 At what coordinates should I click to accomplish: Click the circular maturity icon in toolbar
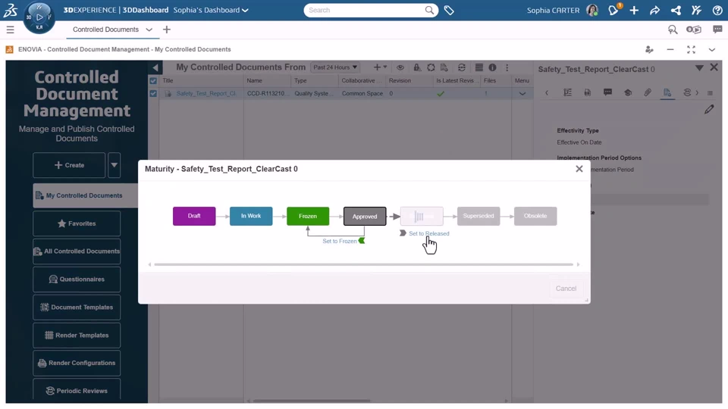tap(431, 67)
